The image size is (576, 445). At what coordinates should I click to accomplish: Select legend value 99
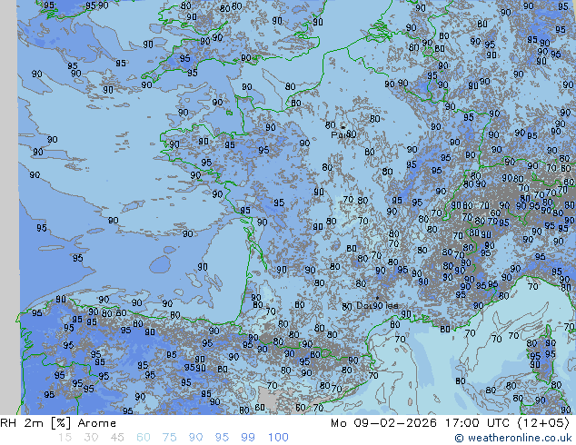pos(248,438)
